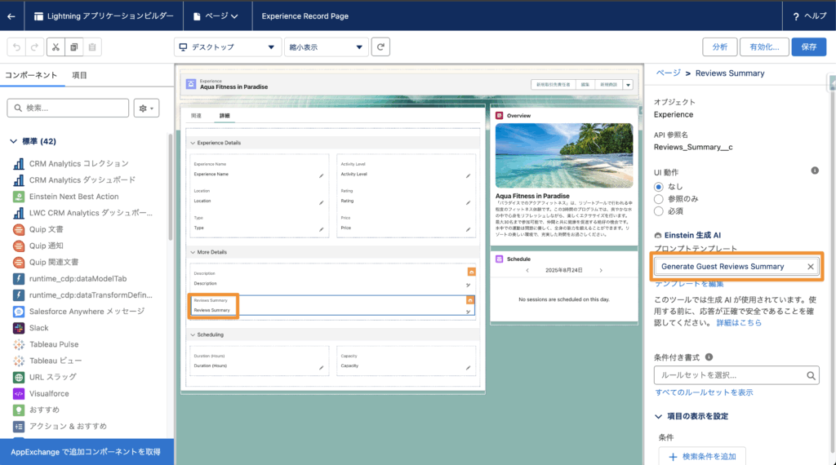836x465 pixels.
Task: Open the デスクトップ device dropdown
Action: tap(227, 46)
